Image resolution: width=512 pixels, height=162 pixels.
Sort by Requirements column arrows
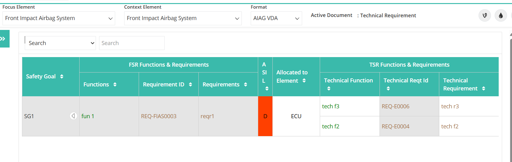tap(245, 85)
